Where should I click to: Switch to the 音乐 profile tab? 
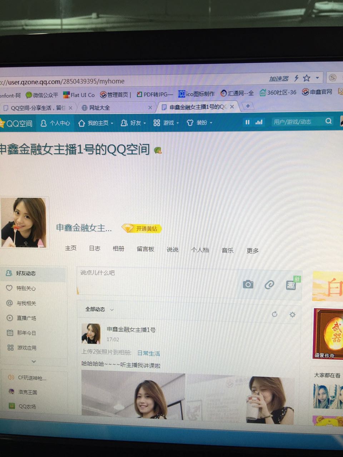pos(227,250)
